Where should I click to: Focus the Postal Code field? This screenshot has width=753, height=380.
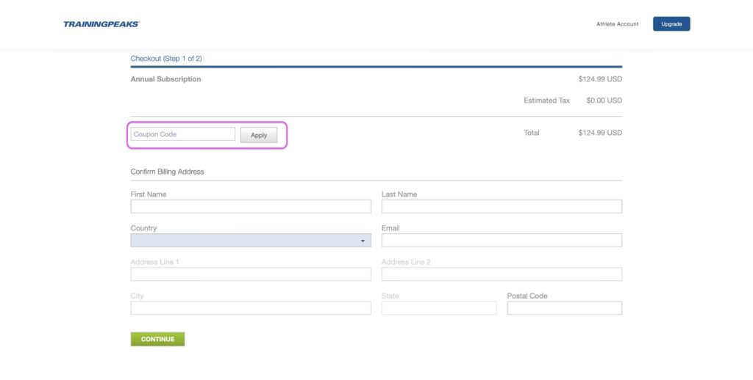click(x=564, y=308)
